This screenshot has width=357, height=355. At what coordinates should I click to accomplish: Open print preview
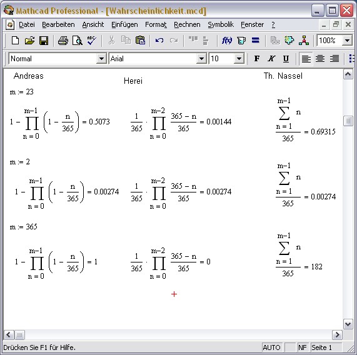pyautogui.click(x=78, y=41)
